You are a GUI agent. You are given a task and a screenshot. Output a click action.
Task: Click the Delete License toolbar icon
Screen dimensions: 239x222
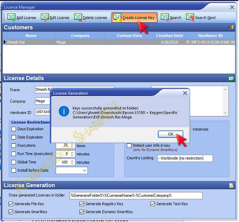click(x=78, y=18)
